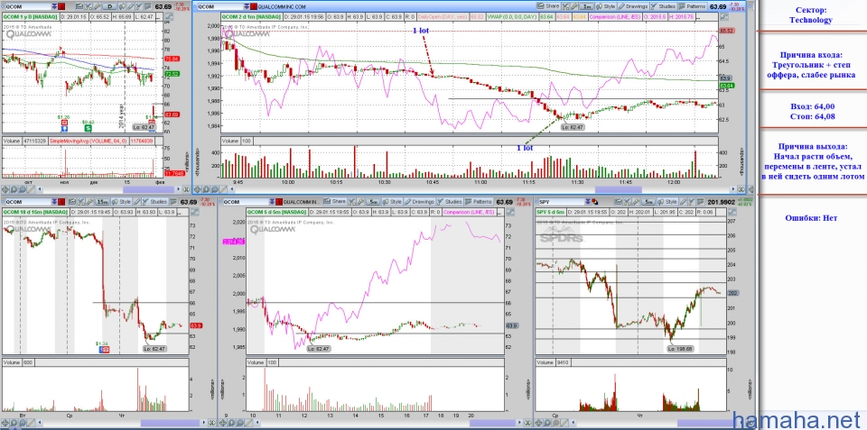Click chart mode icon right of 5m QCOM header
867x430 pixels.
(x=510, y=213)
